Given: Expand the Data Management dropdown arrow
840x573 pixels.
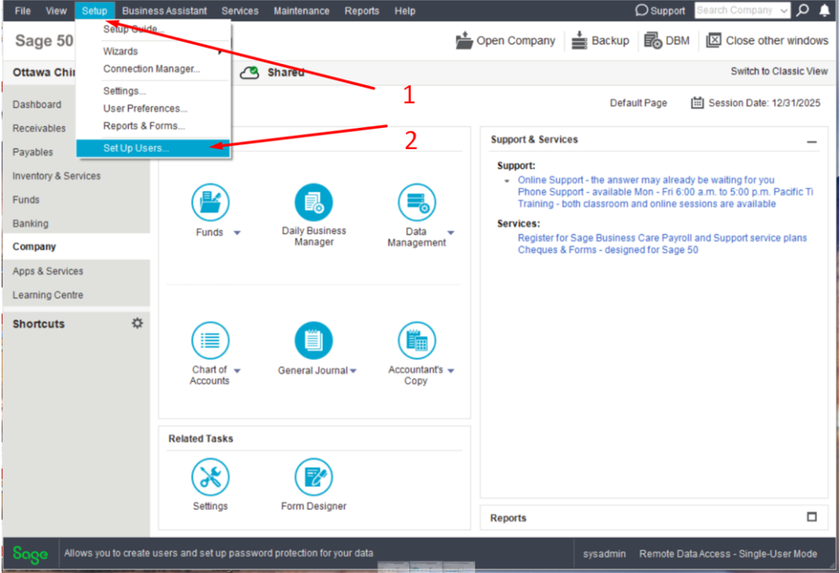Looking at the screenshot, I should [451, 233].
